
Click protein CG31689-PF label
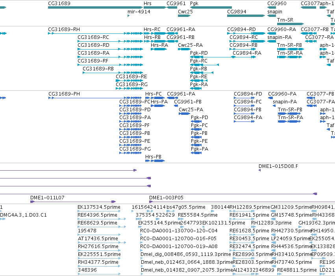(x=134, y=125)
